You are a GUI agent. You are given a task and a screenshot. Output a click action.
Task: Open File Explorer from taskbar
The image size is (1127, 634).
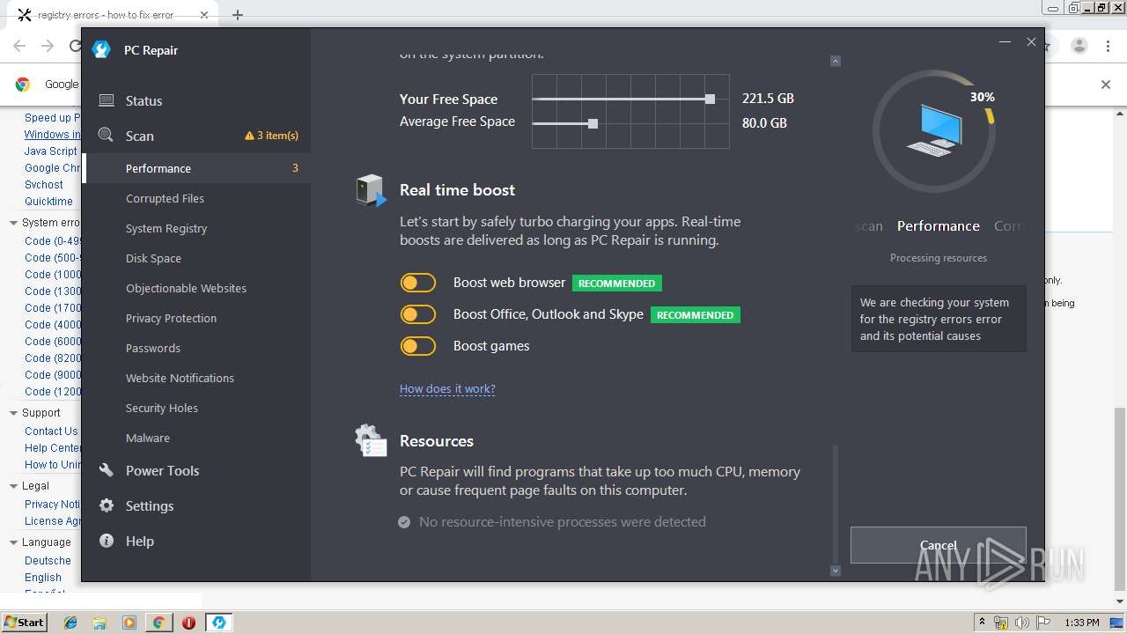tap(99, 623)
